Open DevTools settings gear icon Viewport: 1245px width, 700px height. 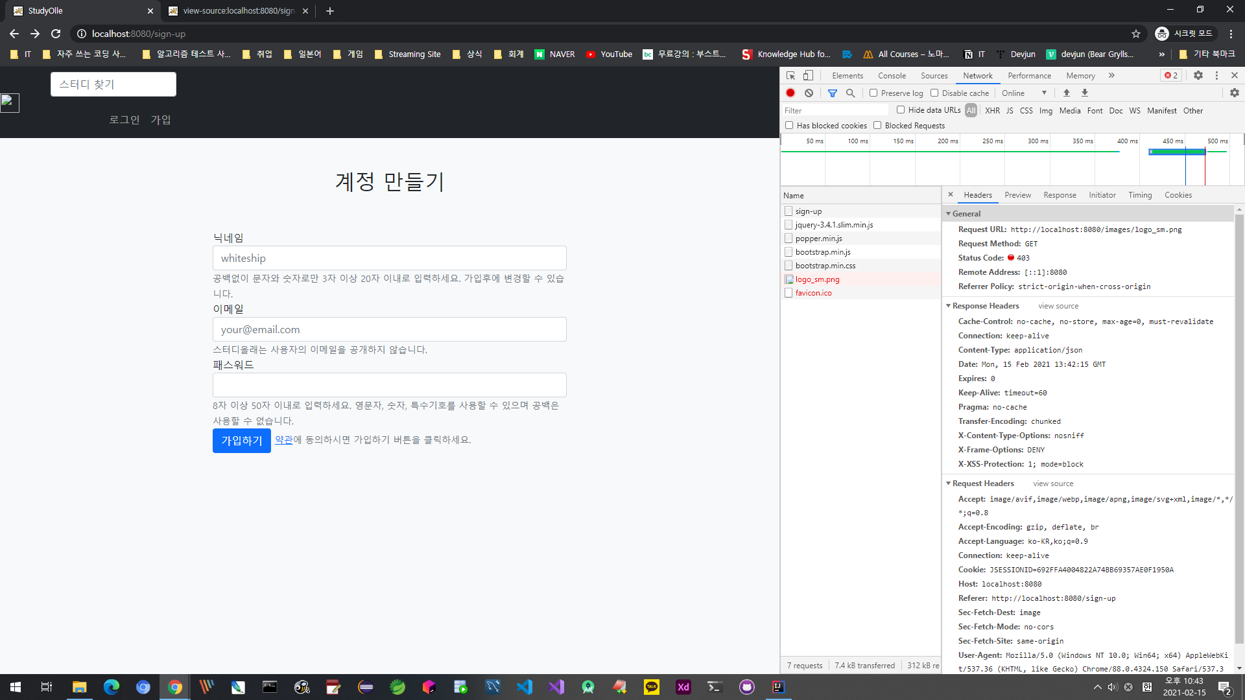point(1198,75)
